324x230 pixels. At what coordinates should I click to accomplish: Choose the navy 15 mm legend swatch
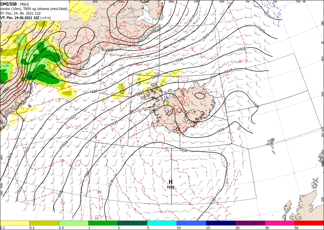(x=221, y=223)
